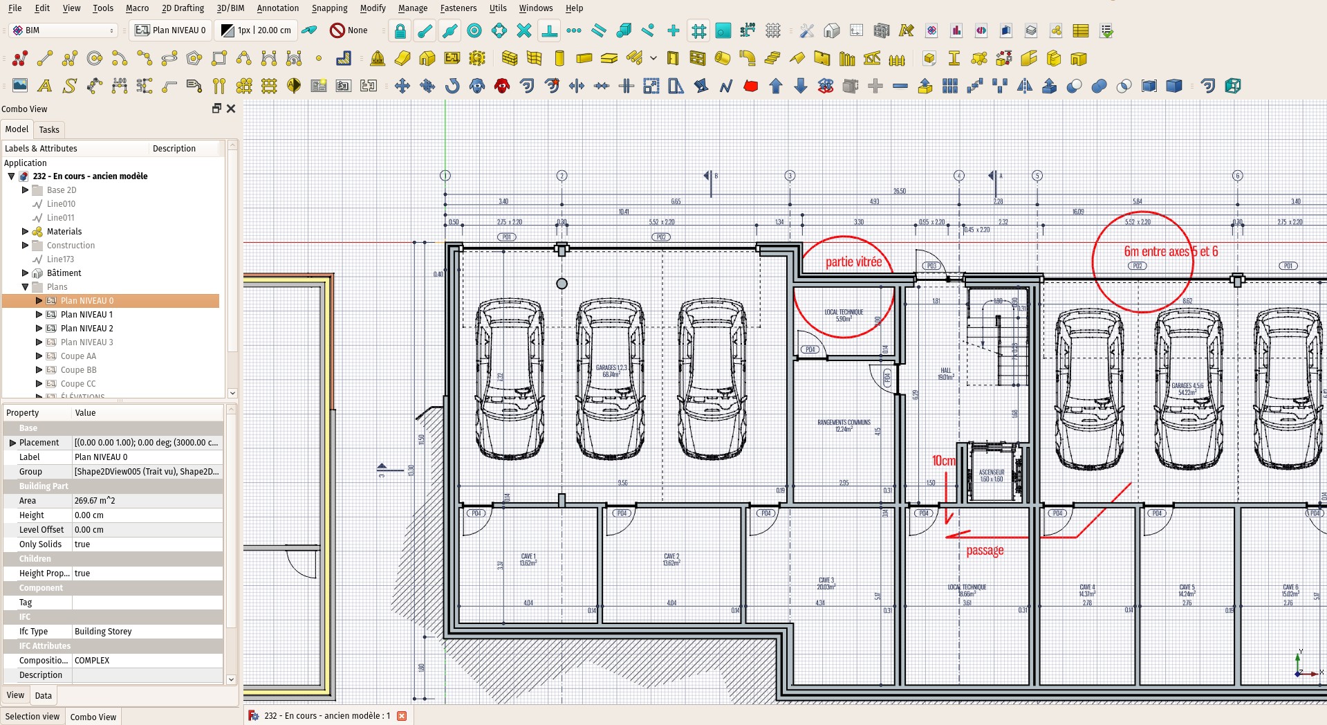Open the BIM workbench selector dropdown

click(x=64, y=30)
